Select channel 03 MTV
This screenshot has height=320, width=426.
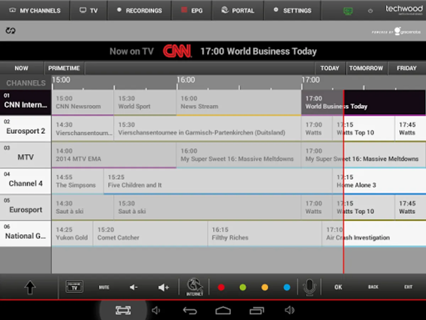[26, 155]
